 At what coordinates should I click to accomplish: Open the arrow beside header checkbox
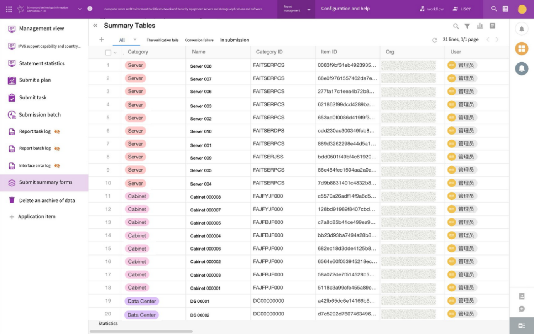(115, 53)
